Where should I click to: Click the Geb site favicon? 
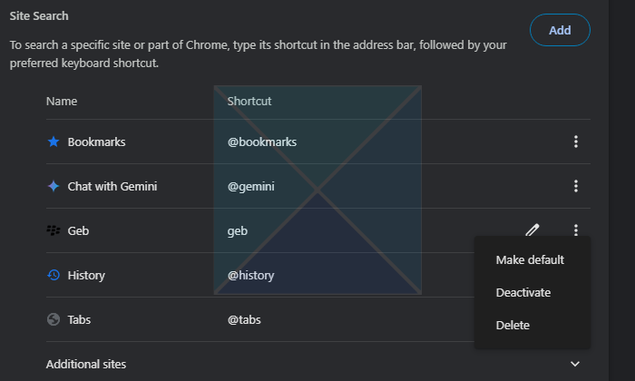[53, 230]
